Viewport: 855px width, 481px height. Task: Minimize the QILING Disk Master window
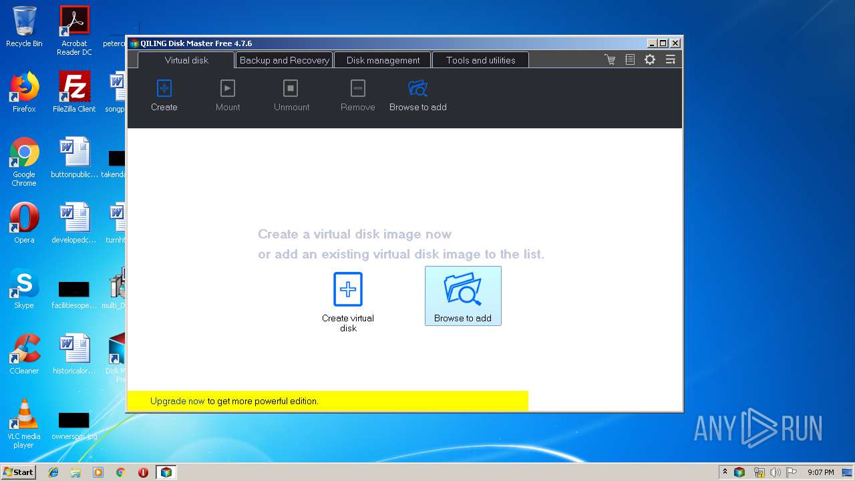pyautogui.click(x=651, y=43)
